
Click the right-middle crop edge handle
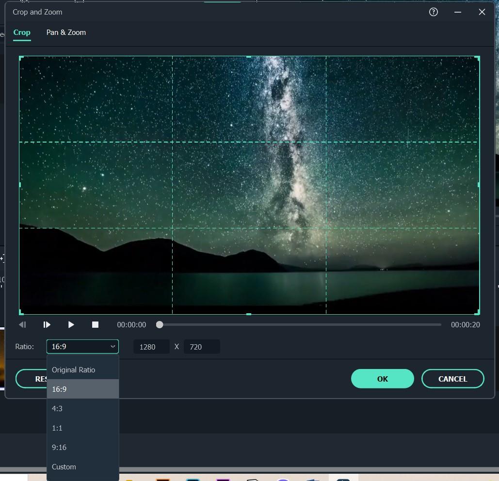point(479,185)
